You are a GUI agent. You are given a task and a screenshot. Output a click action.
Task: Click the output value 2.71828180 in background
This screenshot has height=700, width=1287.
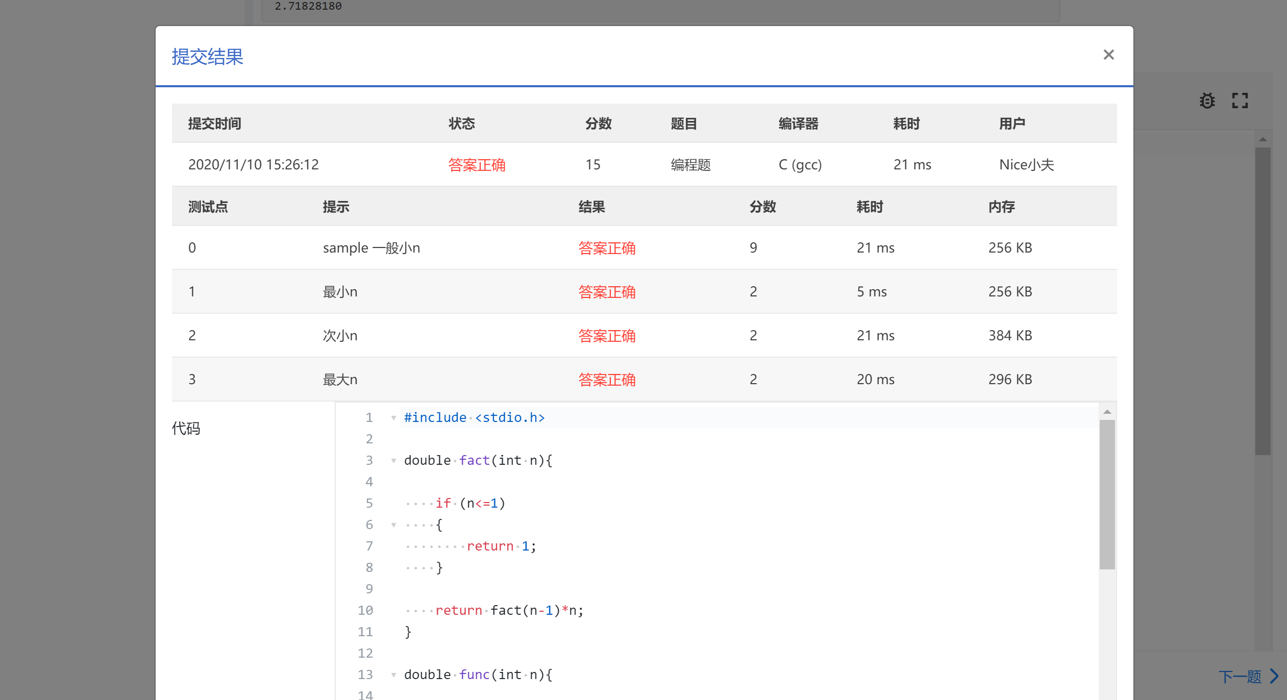point(308,6)
